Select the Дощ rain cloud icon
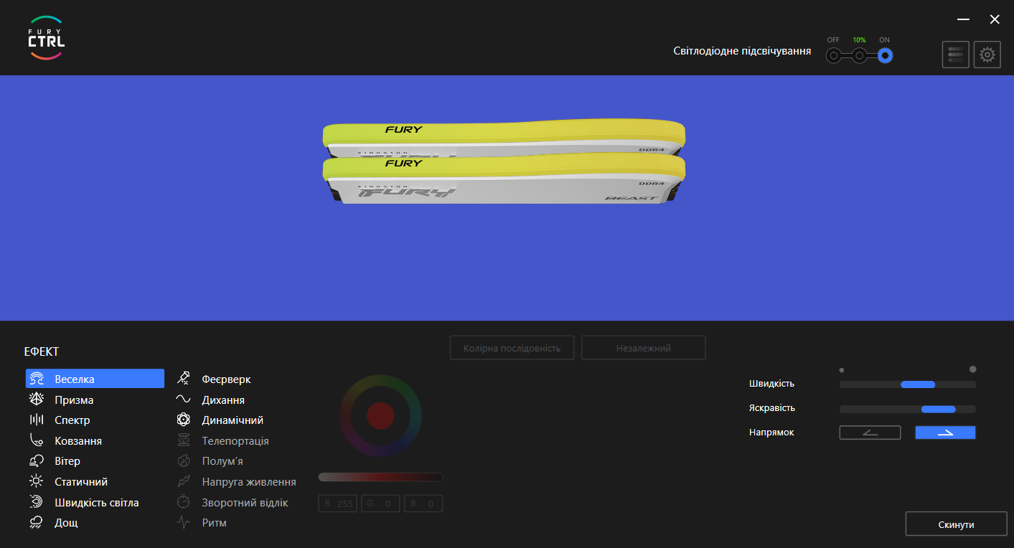 point(37,522)
